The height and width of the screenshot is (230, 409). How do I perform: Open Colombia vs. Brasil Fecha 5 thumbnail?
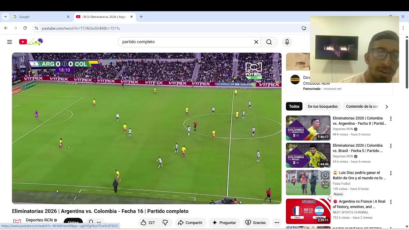coord(308,155)
